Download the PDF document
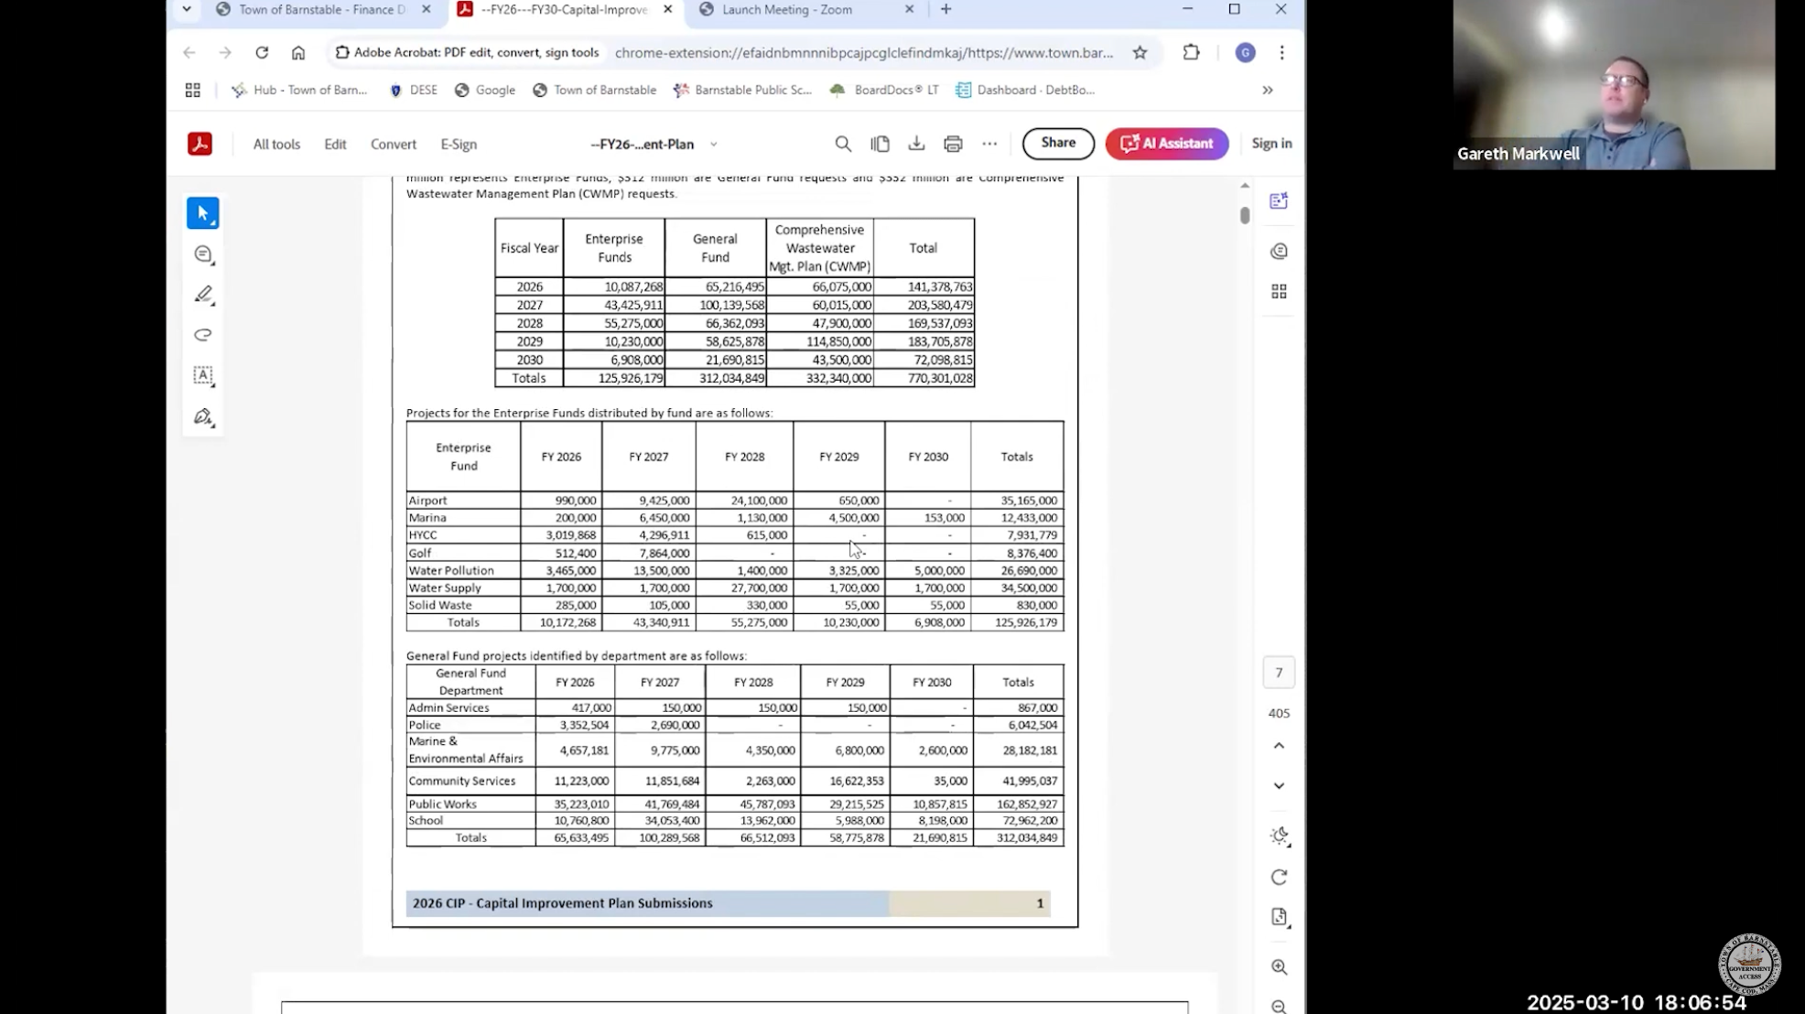1805x1014 pixels. tap(916, 144)
